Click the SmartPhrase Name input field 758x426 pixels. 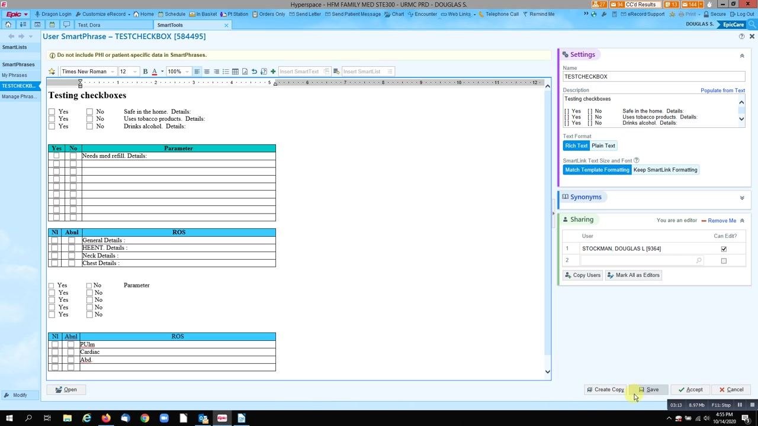click(654, 76)
